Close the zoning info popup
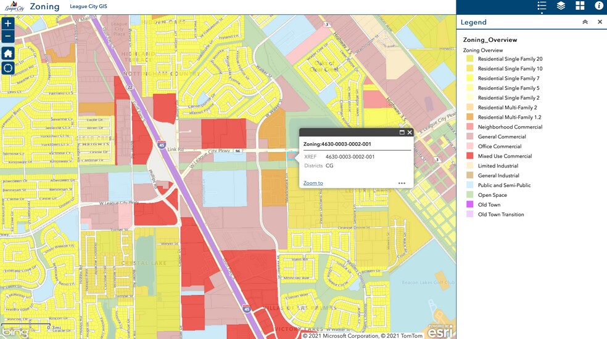The image size is (607, 339). coord(410,132)
